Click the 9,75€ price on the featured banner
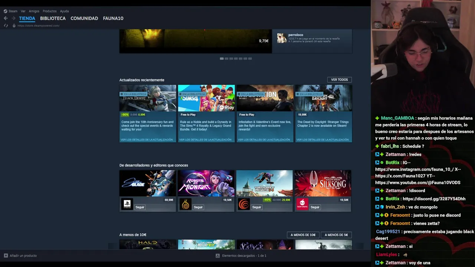475x267 pixels. tap(263, 41)
